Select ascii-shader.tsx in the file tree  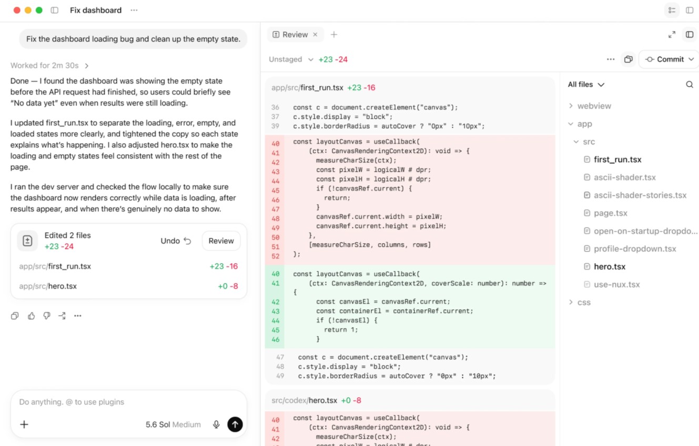coord(624,178)
